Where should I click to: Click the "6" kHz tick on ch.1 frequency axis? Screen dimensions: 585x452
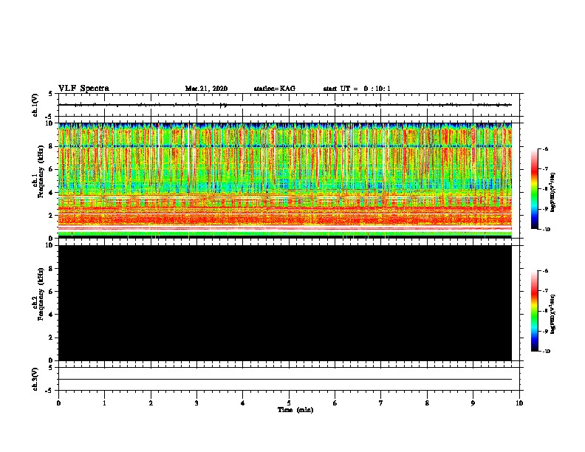pyautogui.click(x=52, y=169)
